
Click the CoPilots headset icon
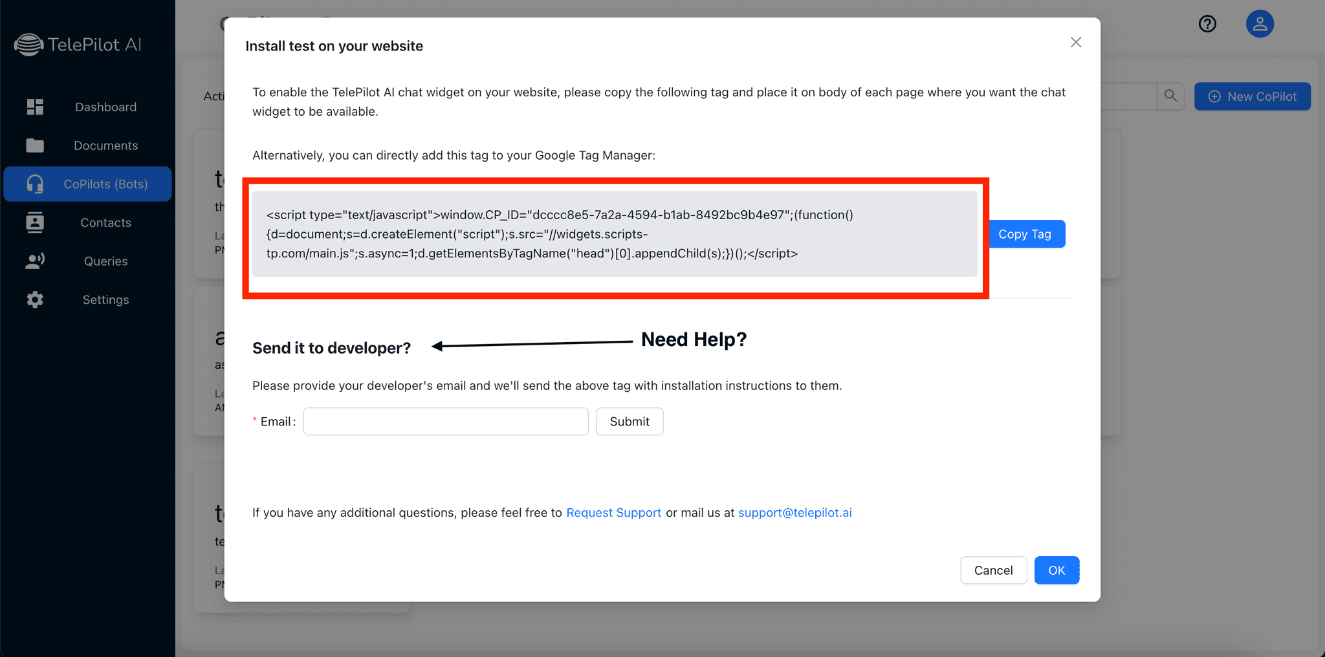[35, 184]
